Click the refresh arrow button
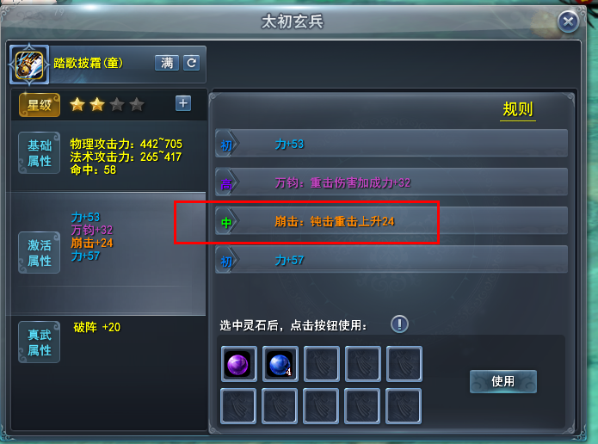The image size is (598, 444). click(192, 63)
